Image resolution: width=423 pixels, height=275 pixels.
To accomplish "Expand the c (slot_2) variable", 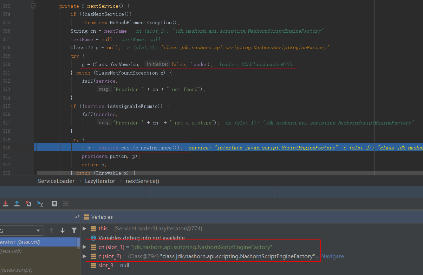I will [x=84, y=256].
